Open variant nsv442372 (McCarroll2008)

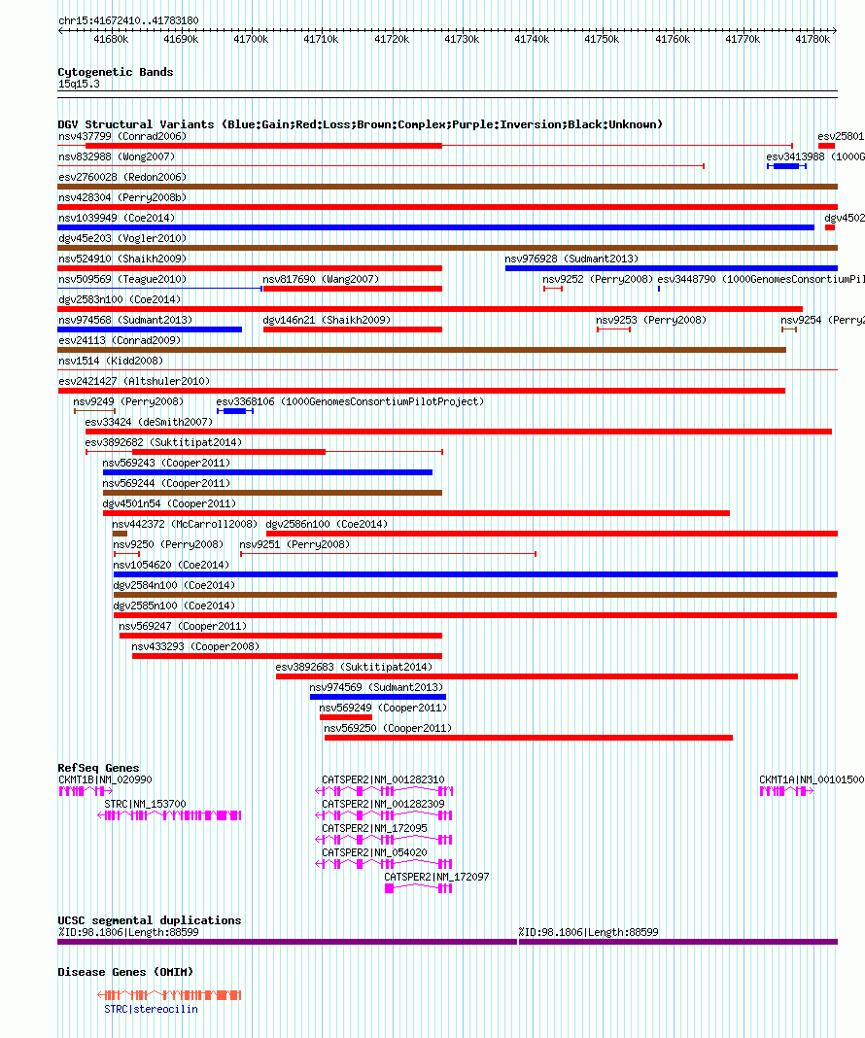(x=185, y=524)
